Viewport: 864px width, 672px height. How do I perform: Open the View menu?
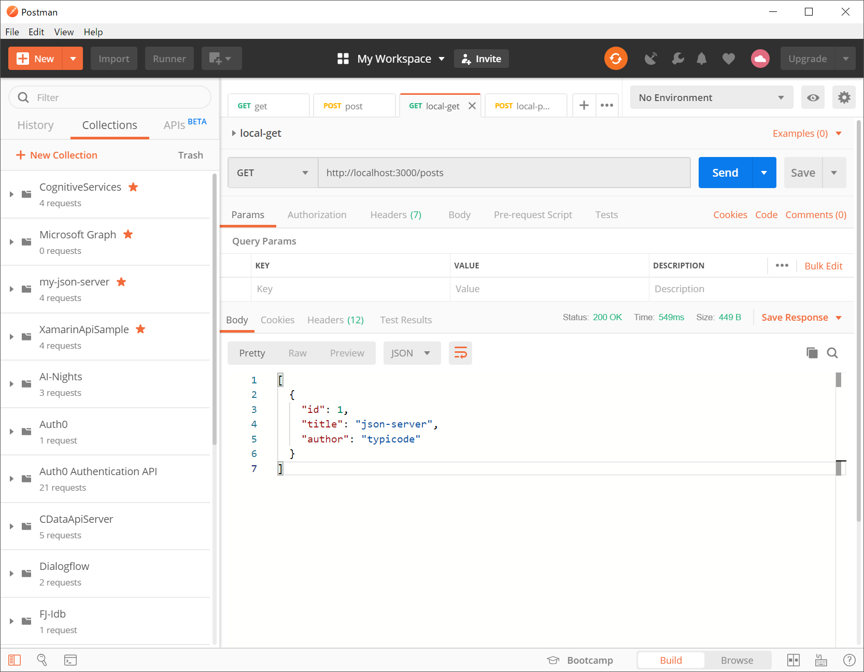[64, 32]
